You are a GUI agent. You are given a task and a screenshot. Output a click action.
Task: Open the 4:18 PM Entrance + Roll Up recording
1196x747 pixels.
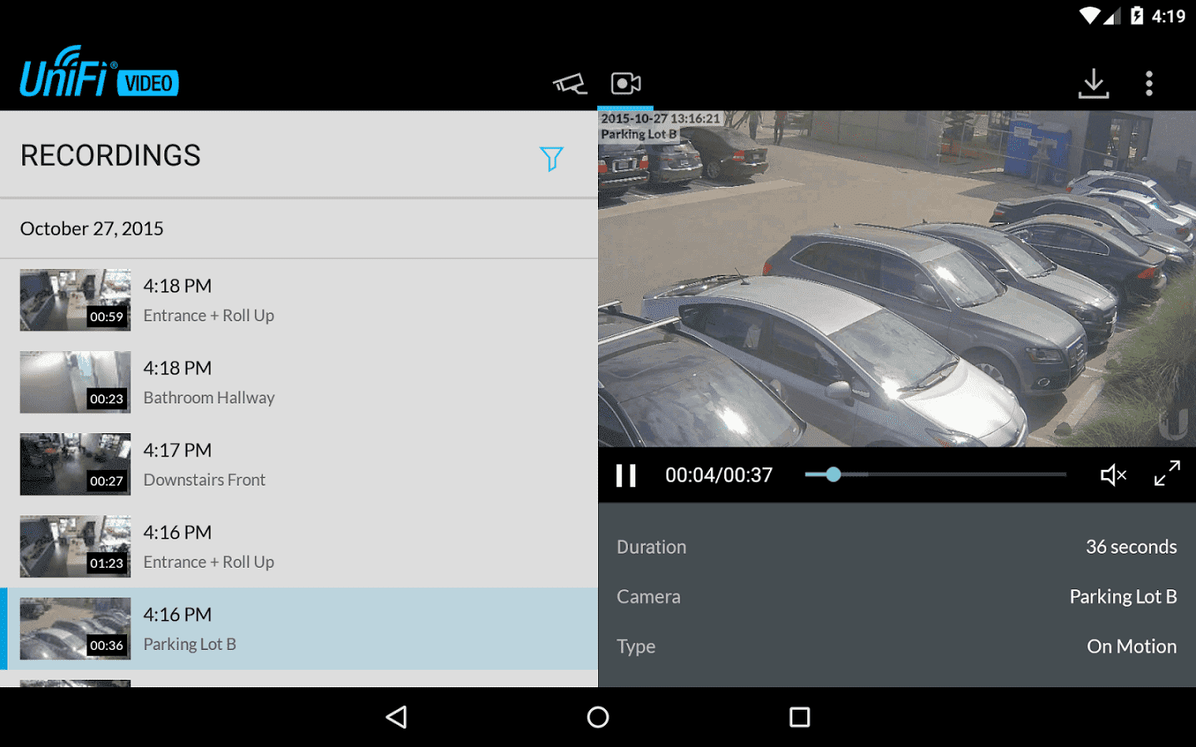tap(299, 300)
